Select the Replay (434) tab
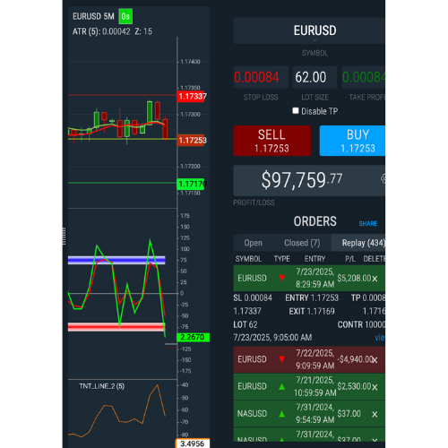The width and height of the screenshot is (448, 448). tap(358, 243)
